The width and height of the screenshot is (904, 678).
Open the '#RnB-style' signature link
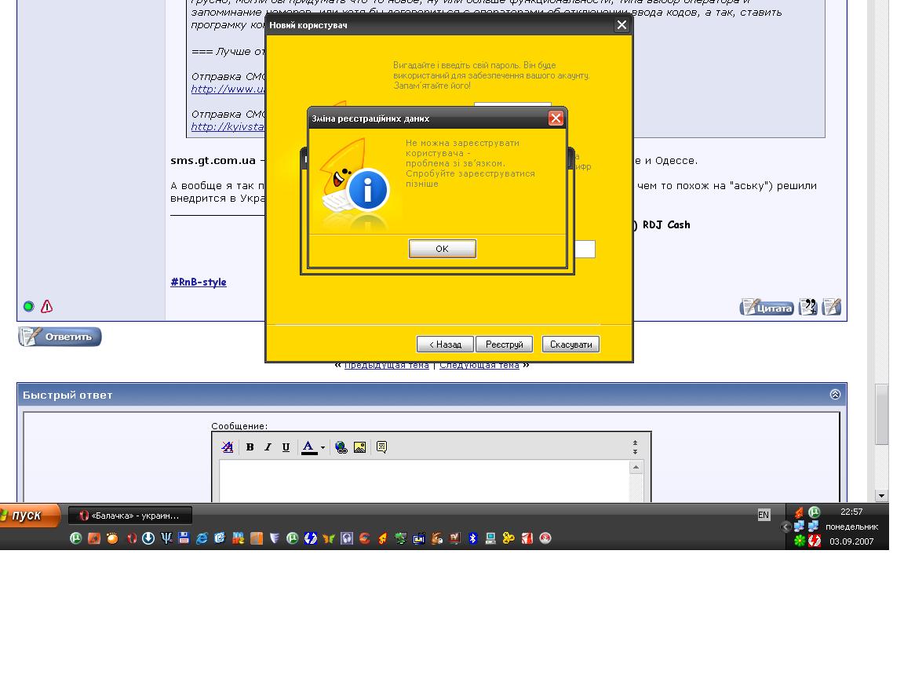coord(199,282)
